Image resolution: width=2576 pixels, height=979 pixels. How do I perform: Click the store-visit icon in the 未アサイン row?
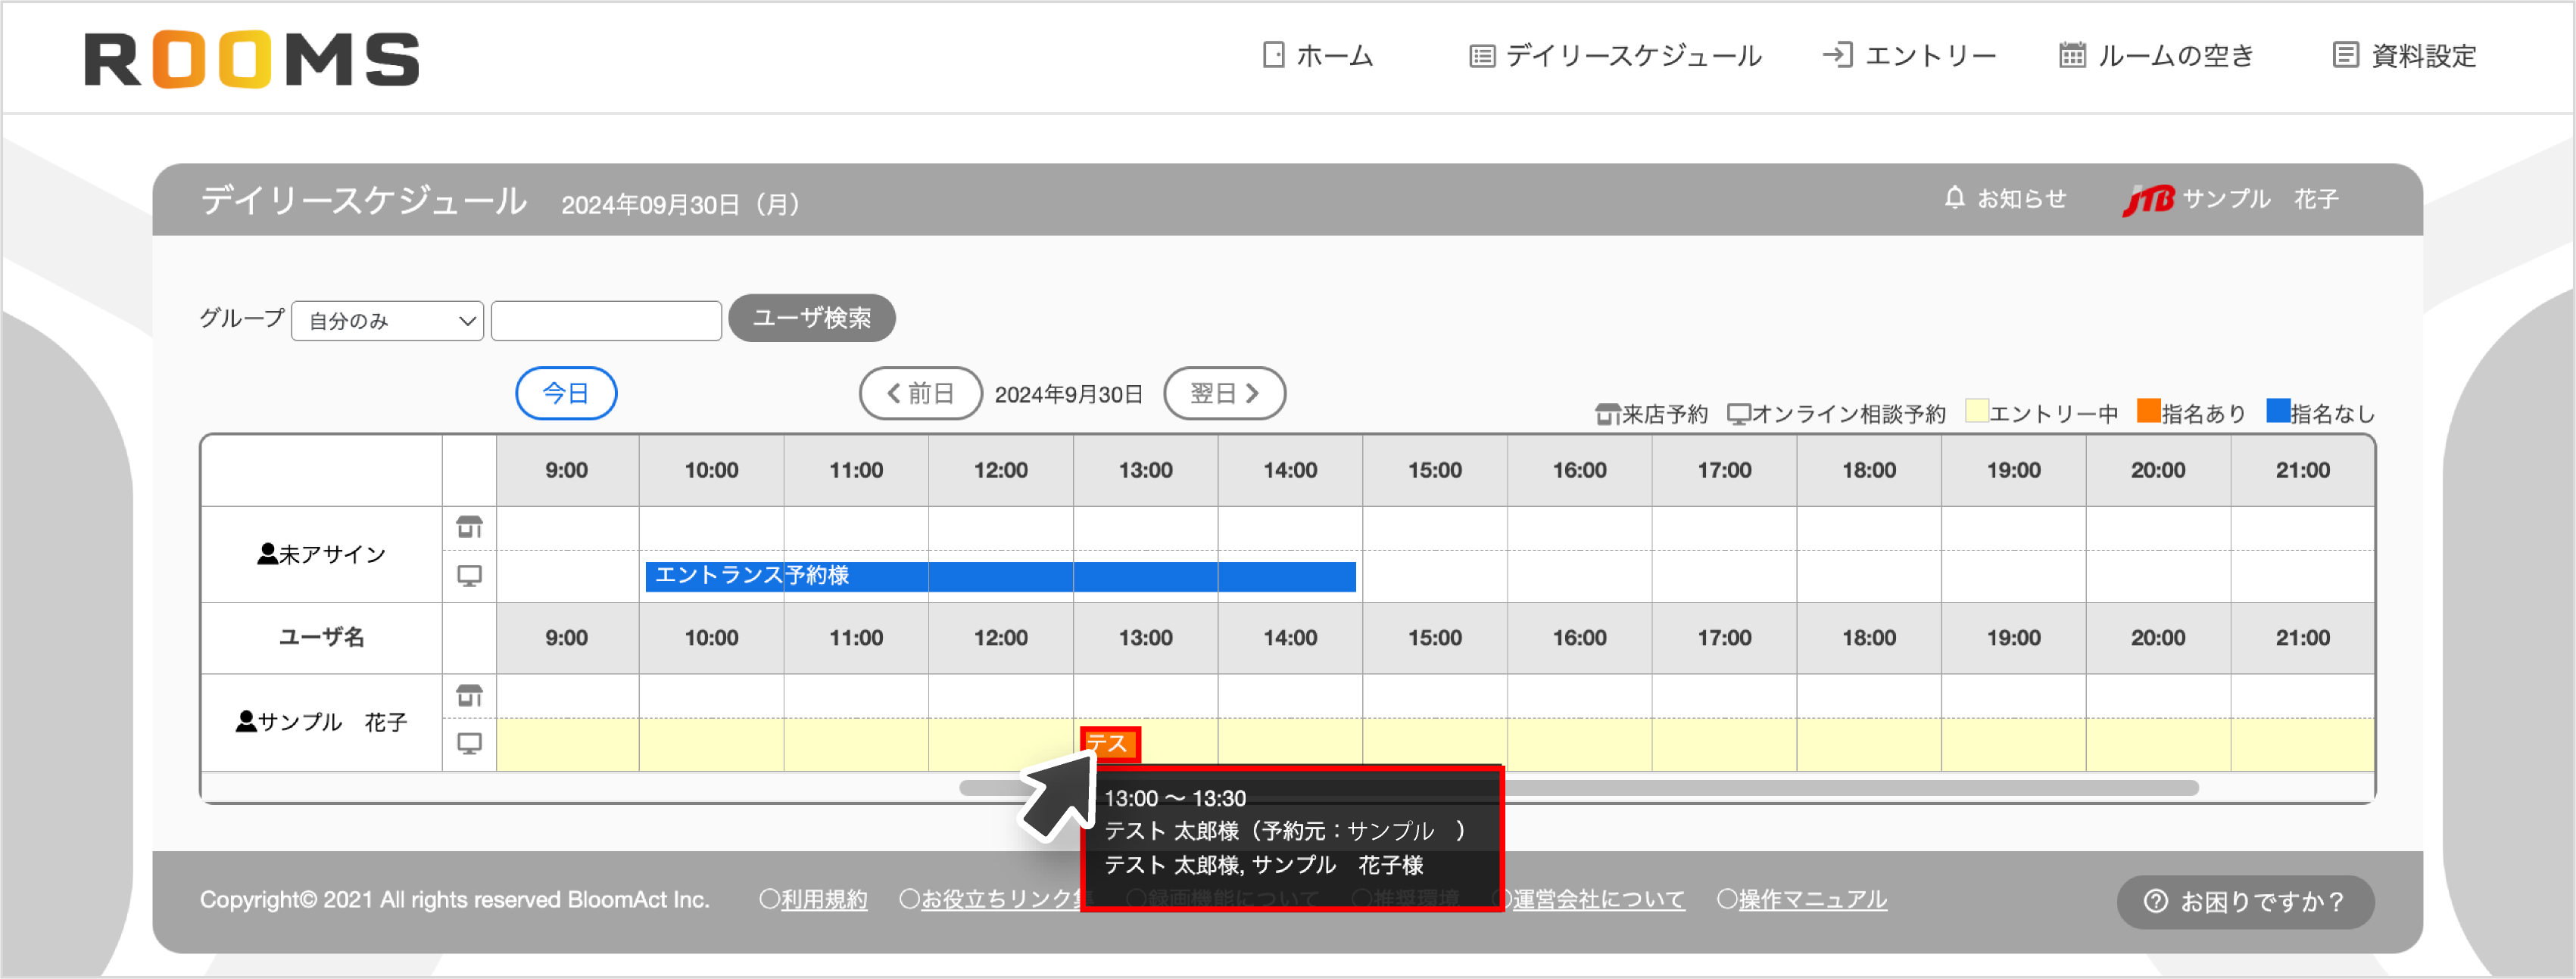[x=470, y=527]
